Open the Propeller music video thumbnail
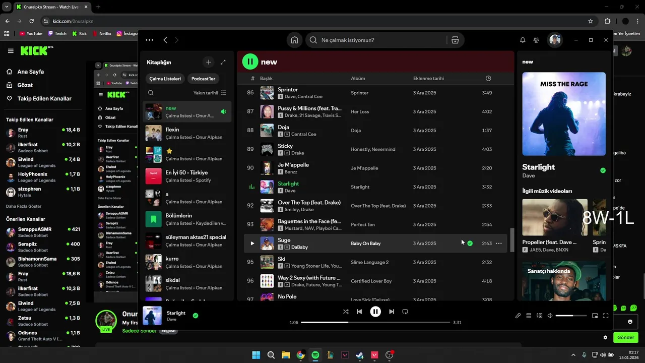The image size is (645, 363). pyautogui.click(x=555, y=217)
